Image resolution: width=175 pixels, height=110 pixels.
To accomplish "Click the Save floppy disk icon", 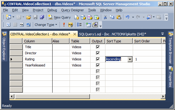I will click(x=35, y=17).
